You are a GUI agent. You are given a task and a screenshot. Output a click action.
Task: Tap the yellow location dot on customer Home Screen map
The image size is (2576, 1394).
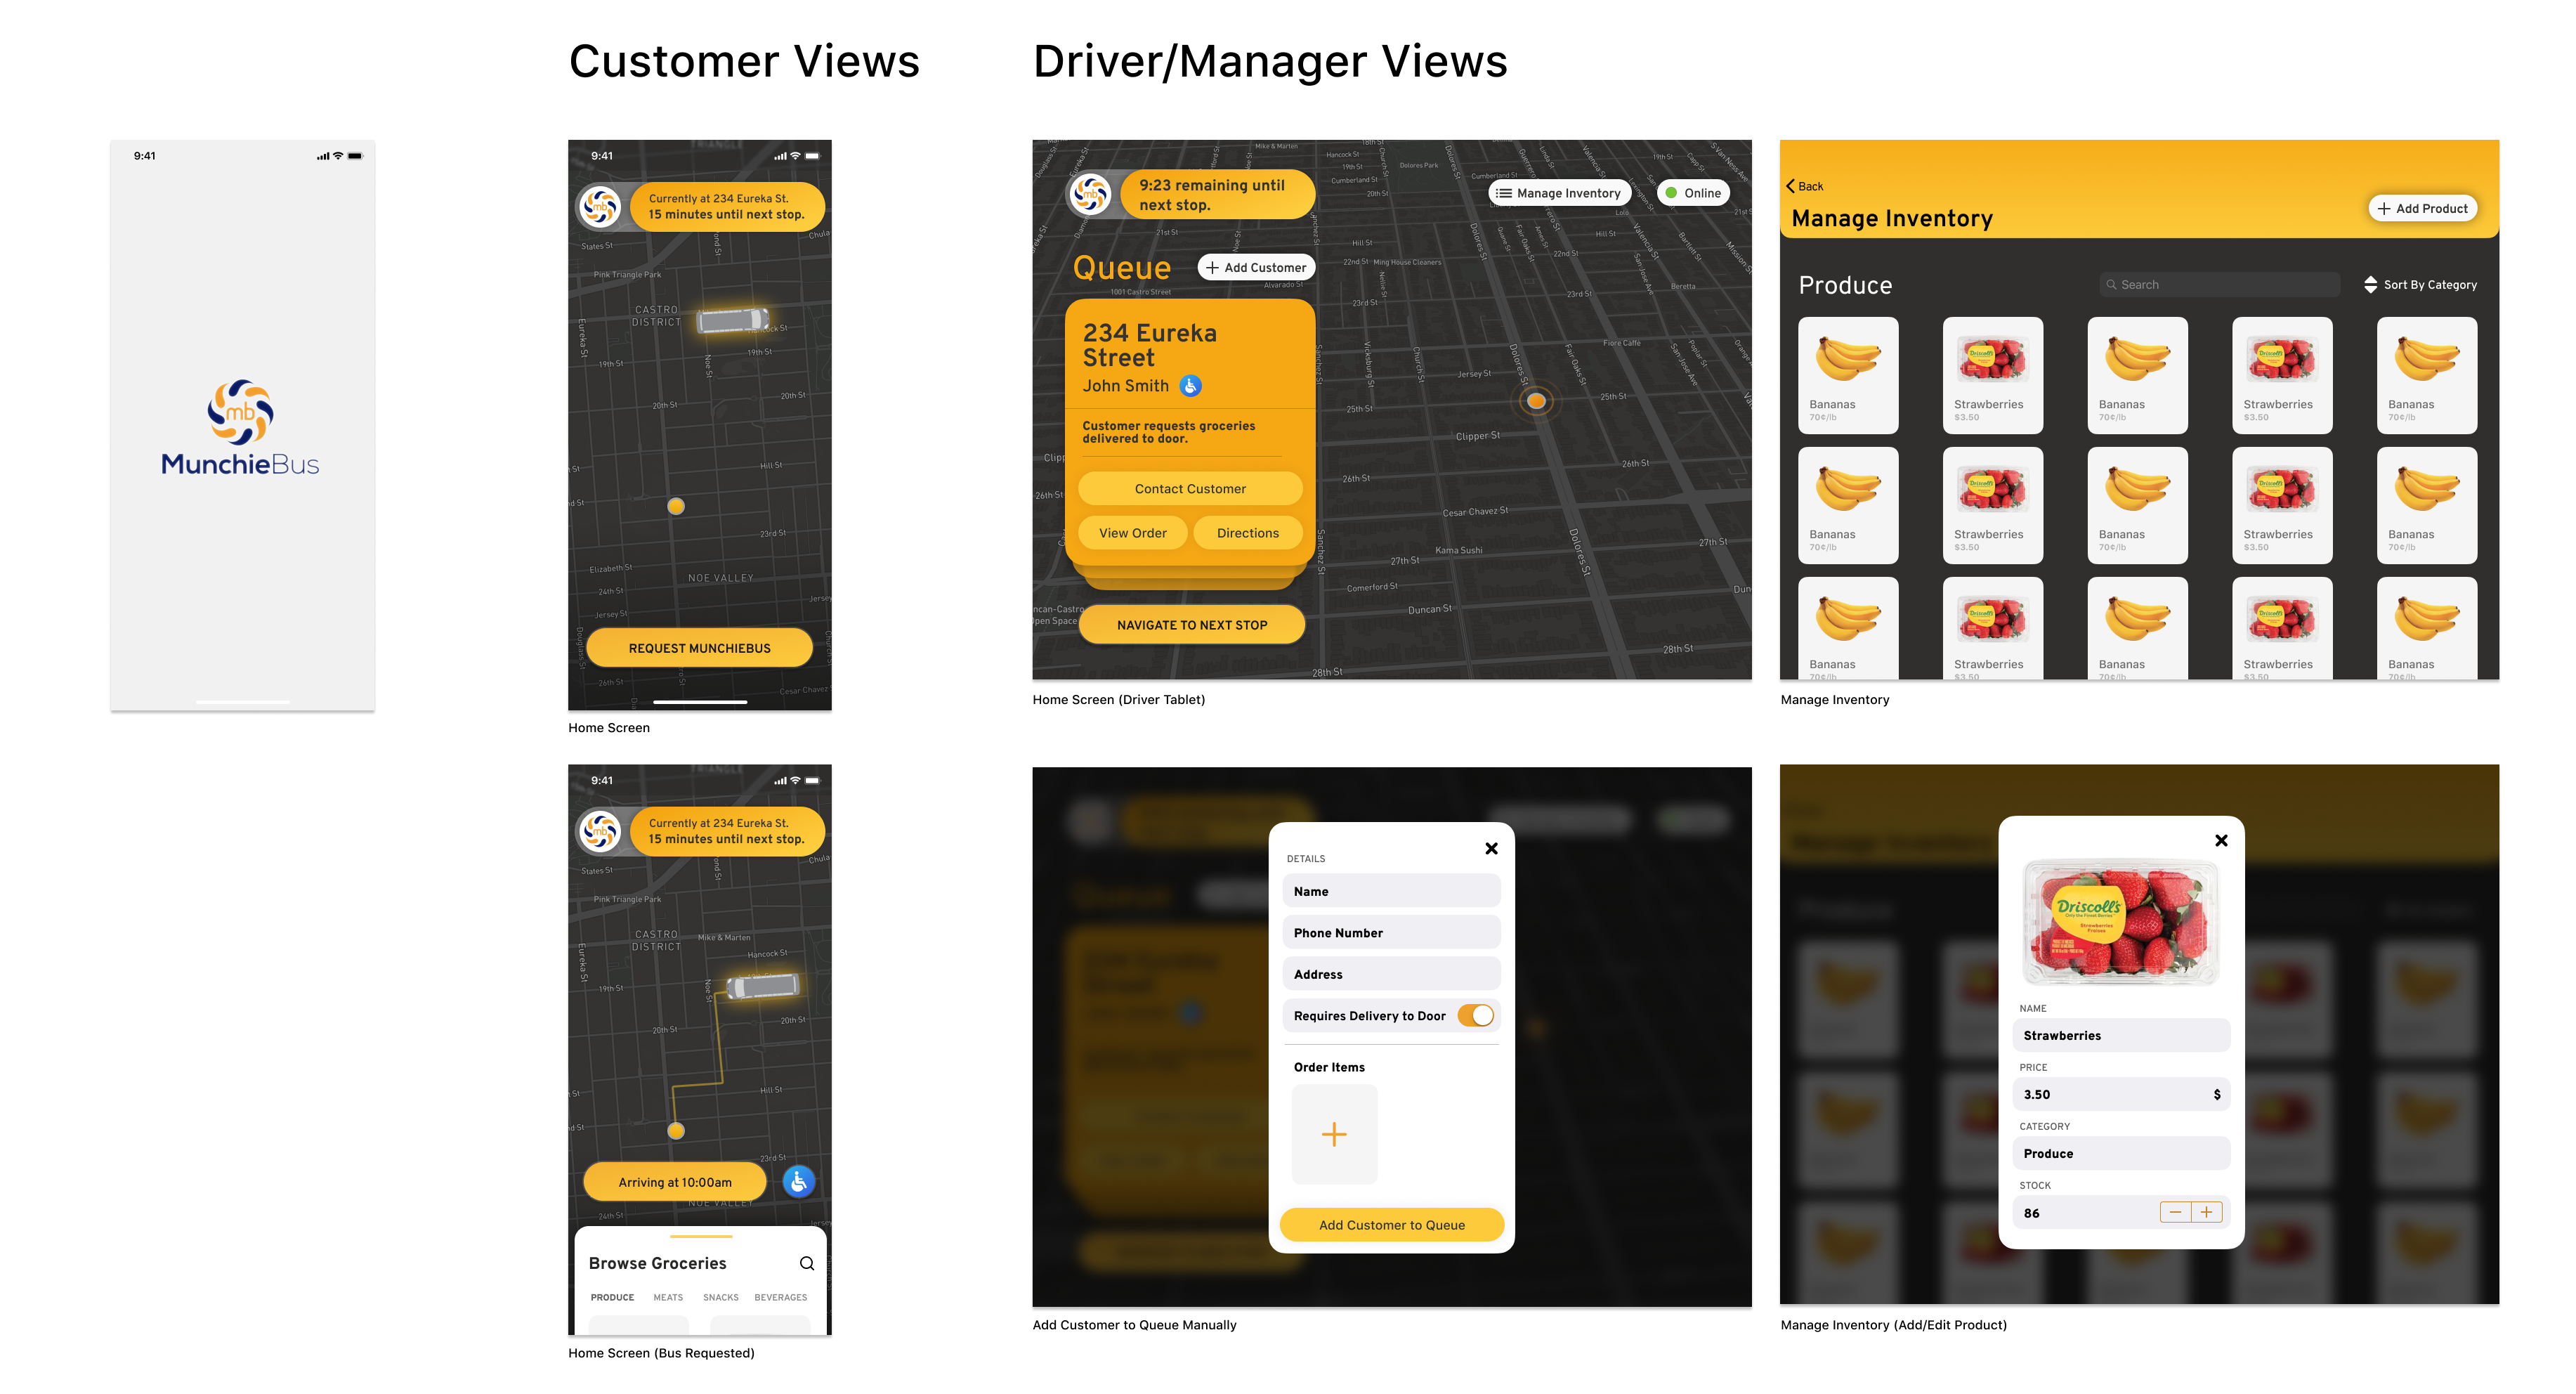676,506
